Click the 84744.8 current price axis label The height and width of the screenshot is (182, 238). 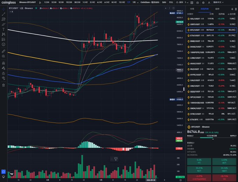pos(180,22)
